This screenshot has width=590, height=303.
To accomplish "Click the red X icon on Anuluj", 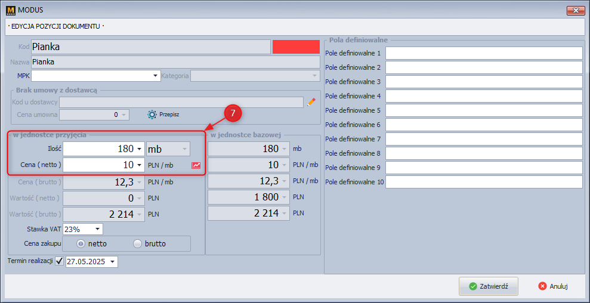I will point(542,286).
